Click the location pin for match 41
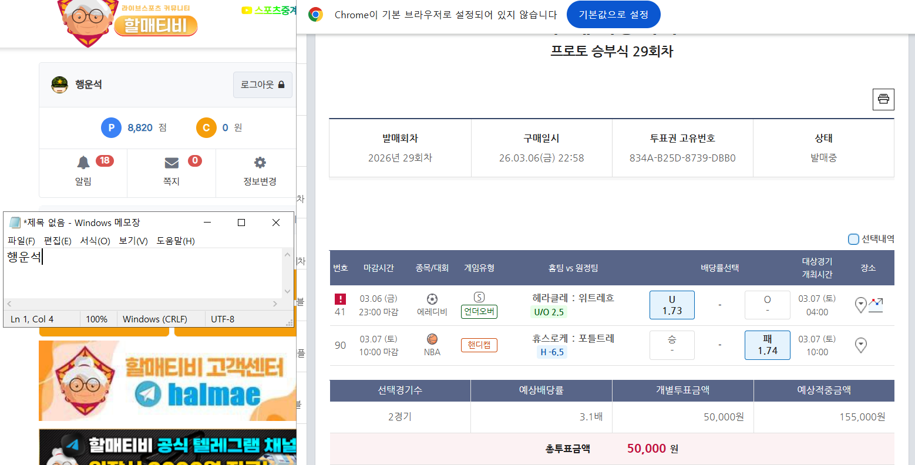The height and width of the screenshot is (465, 915). tap(860, 305)
